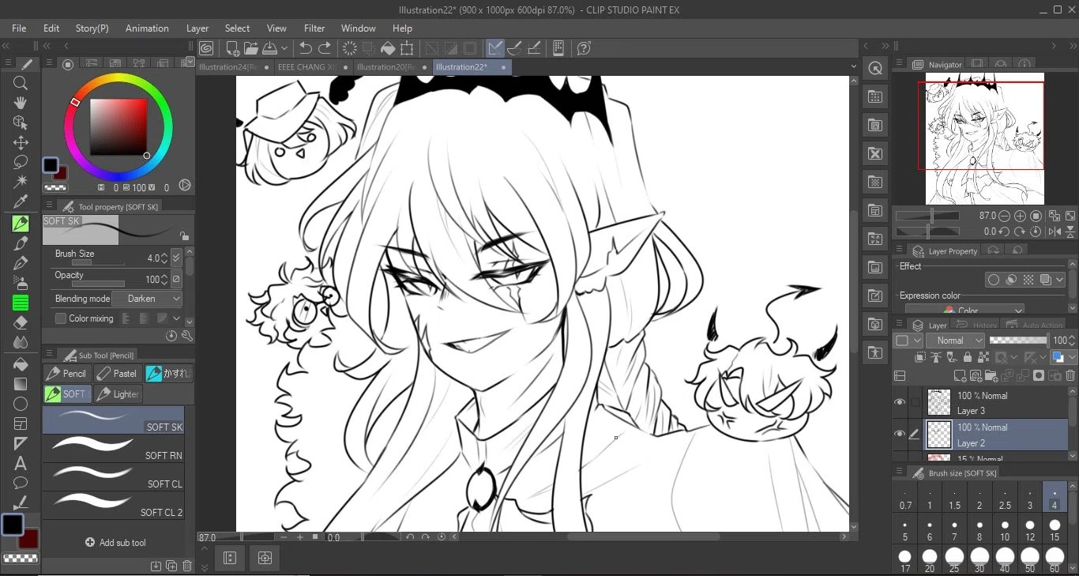
Task: Select the Auto select wand tool
Action: tap(21, 182)
